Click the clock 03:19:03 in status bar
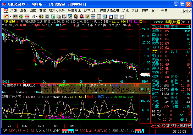This screenshot has height=135, width=193. (180, 131)
